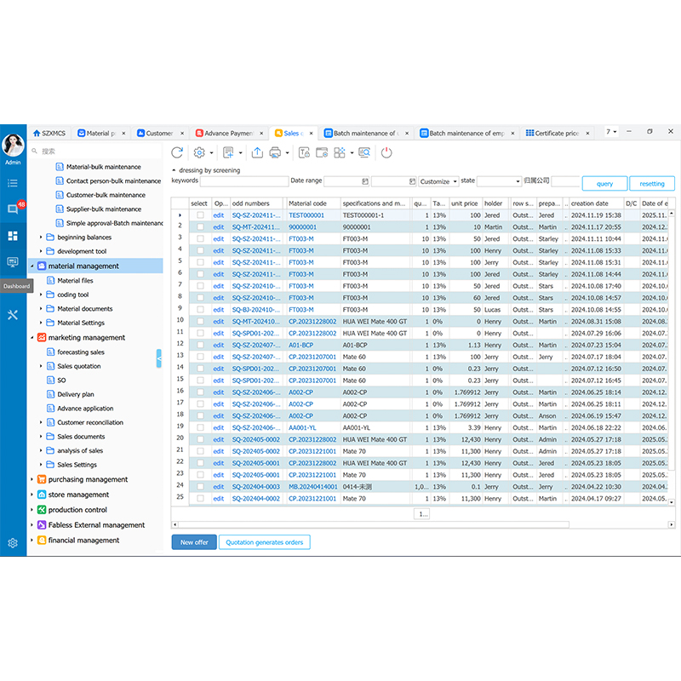681x681 pixels.
Task: Check the select box for SQ-SZ-202406 row
Action: [199, 392]
